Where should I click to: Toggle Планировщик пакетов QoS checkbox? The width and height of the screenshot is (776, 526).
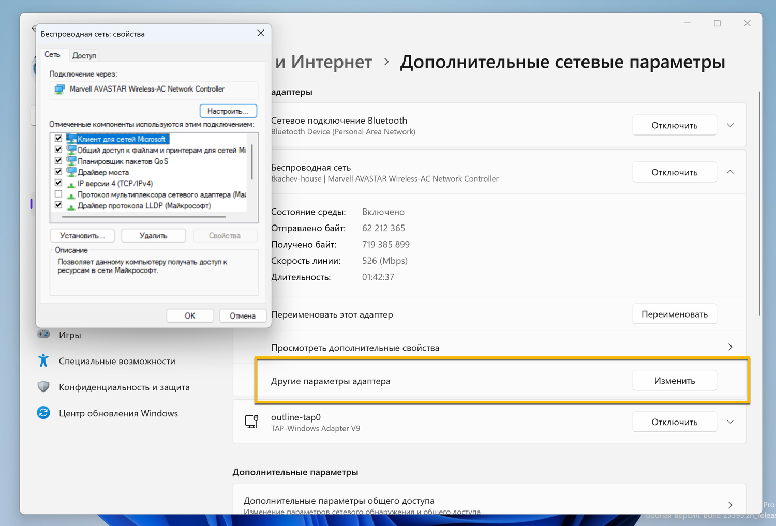coord(58,161)
